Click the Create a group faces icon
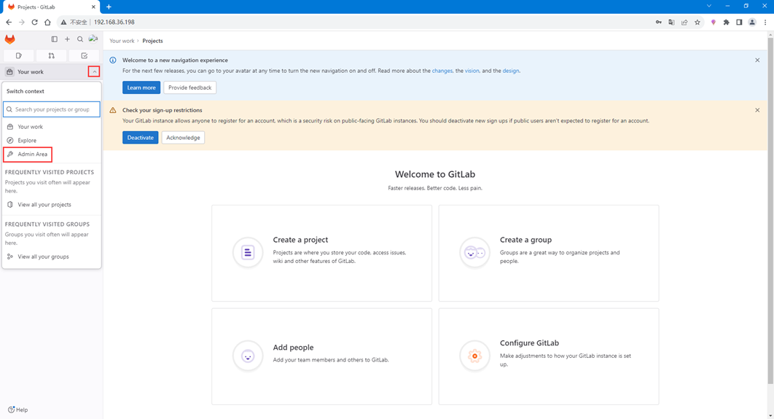The image size is (774, 419). [474, 253]
